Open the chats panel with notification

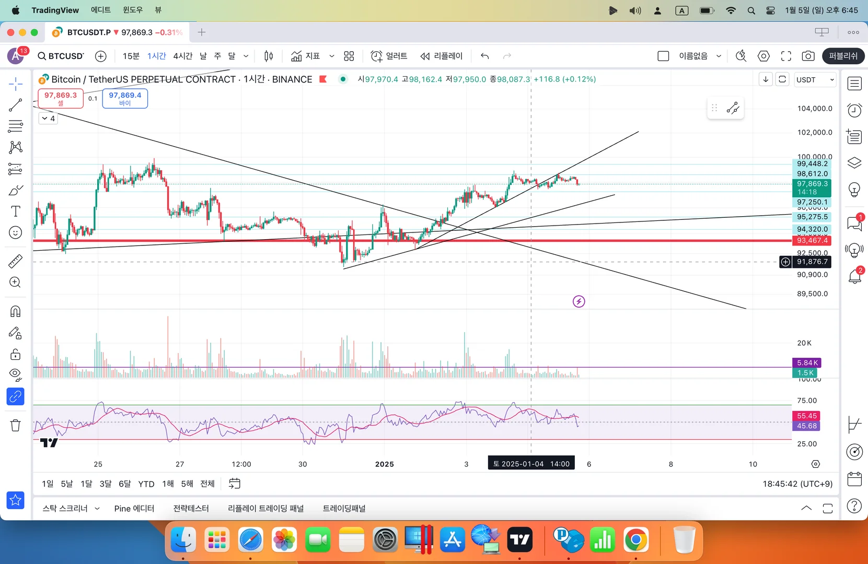(x=854, y=224)
